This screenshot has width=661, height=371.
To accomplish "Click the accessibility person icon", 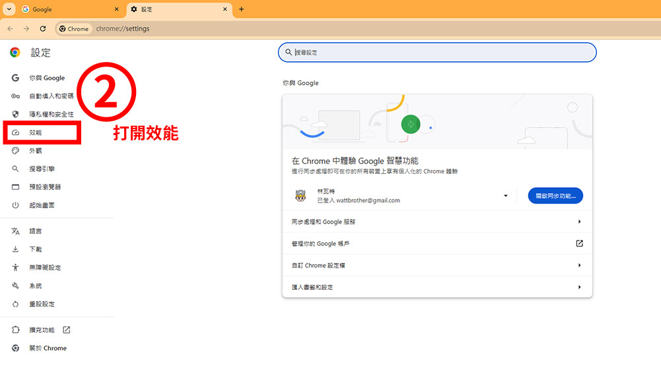I will click(x=16, y=268).
